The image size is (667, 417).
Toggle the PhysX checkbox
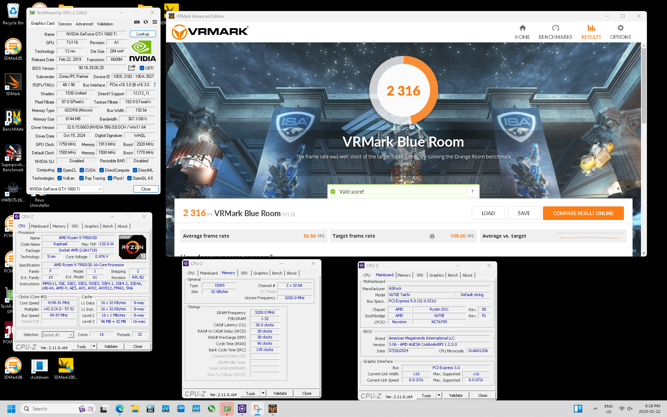110,178
